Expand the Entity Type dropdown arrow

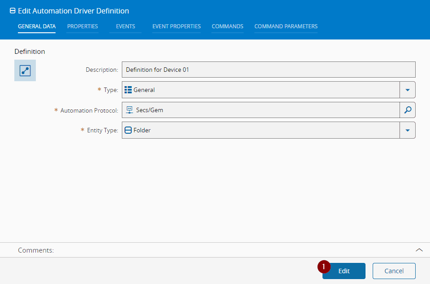coord(407,130)
